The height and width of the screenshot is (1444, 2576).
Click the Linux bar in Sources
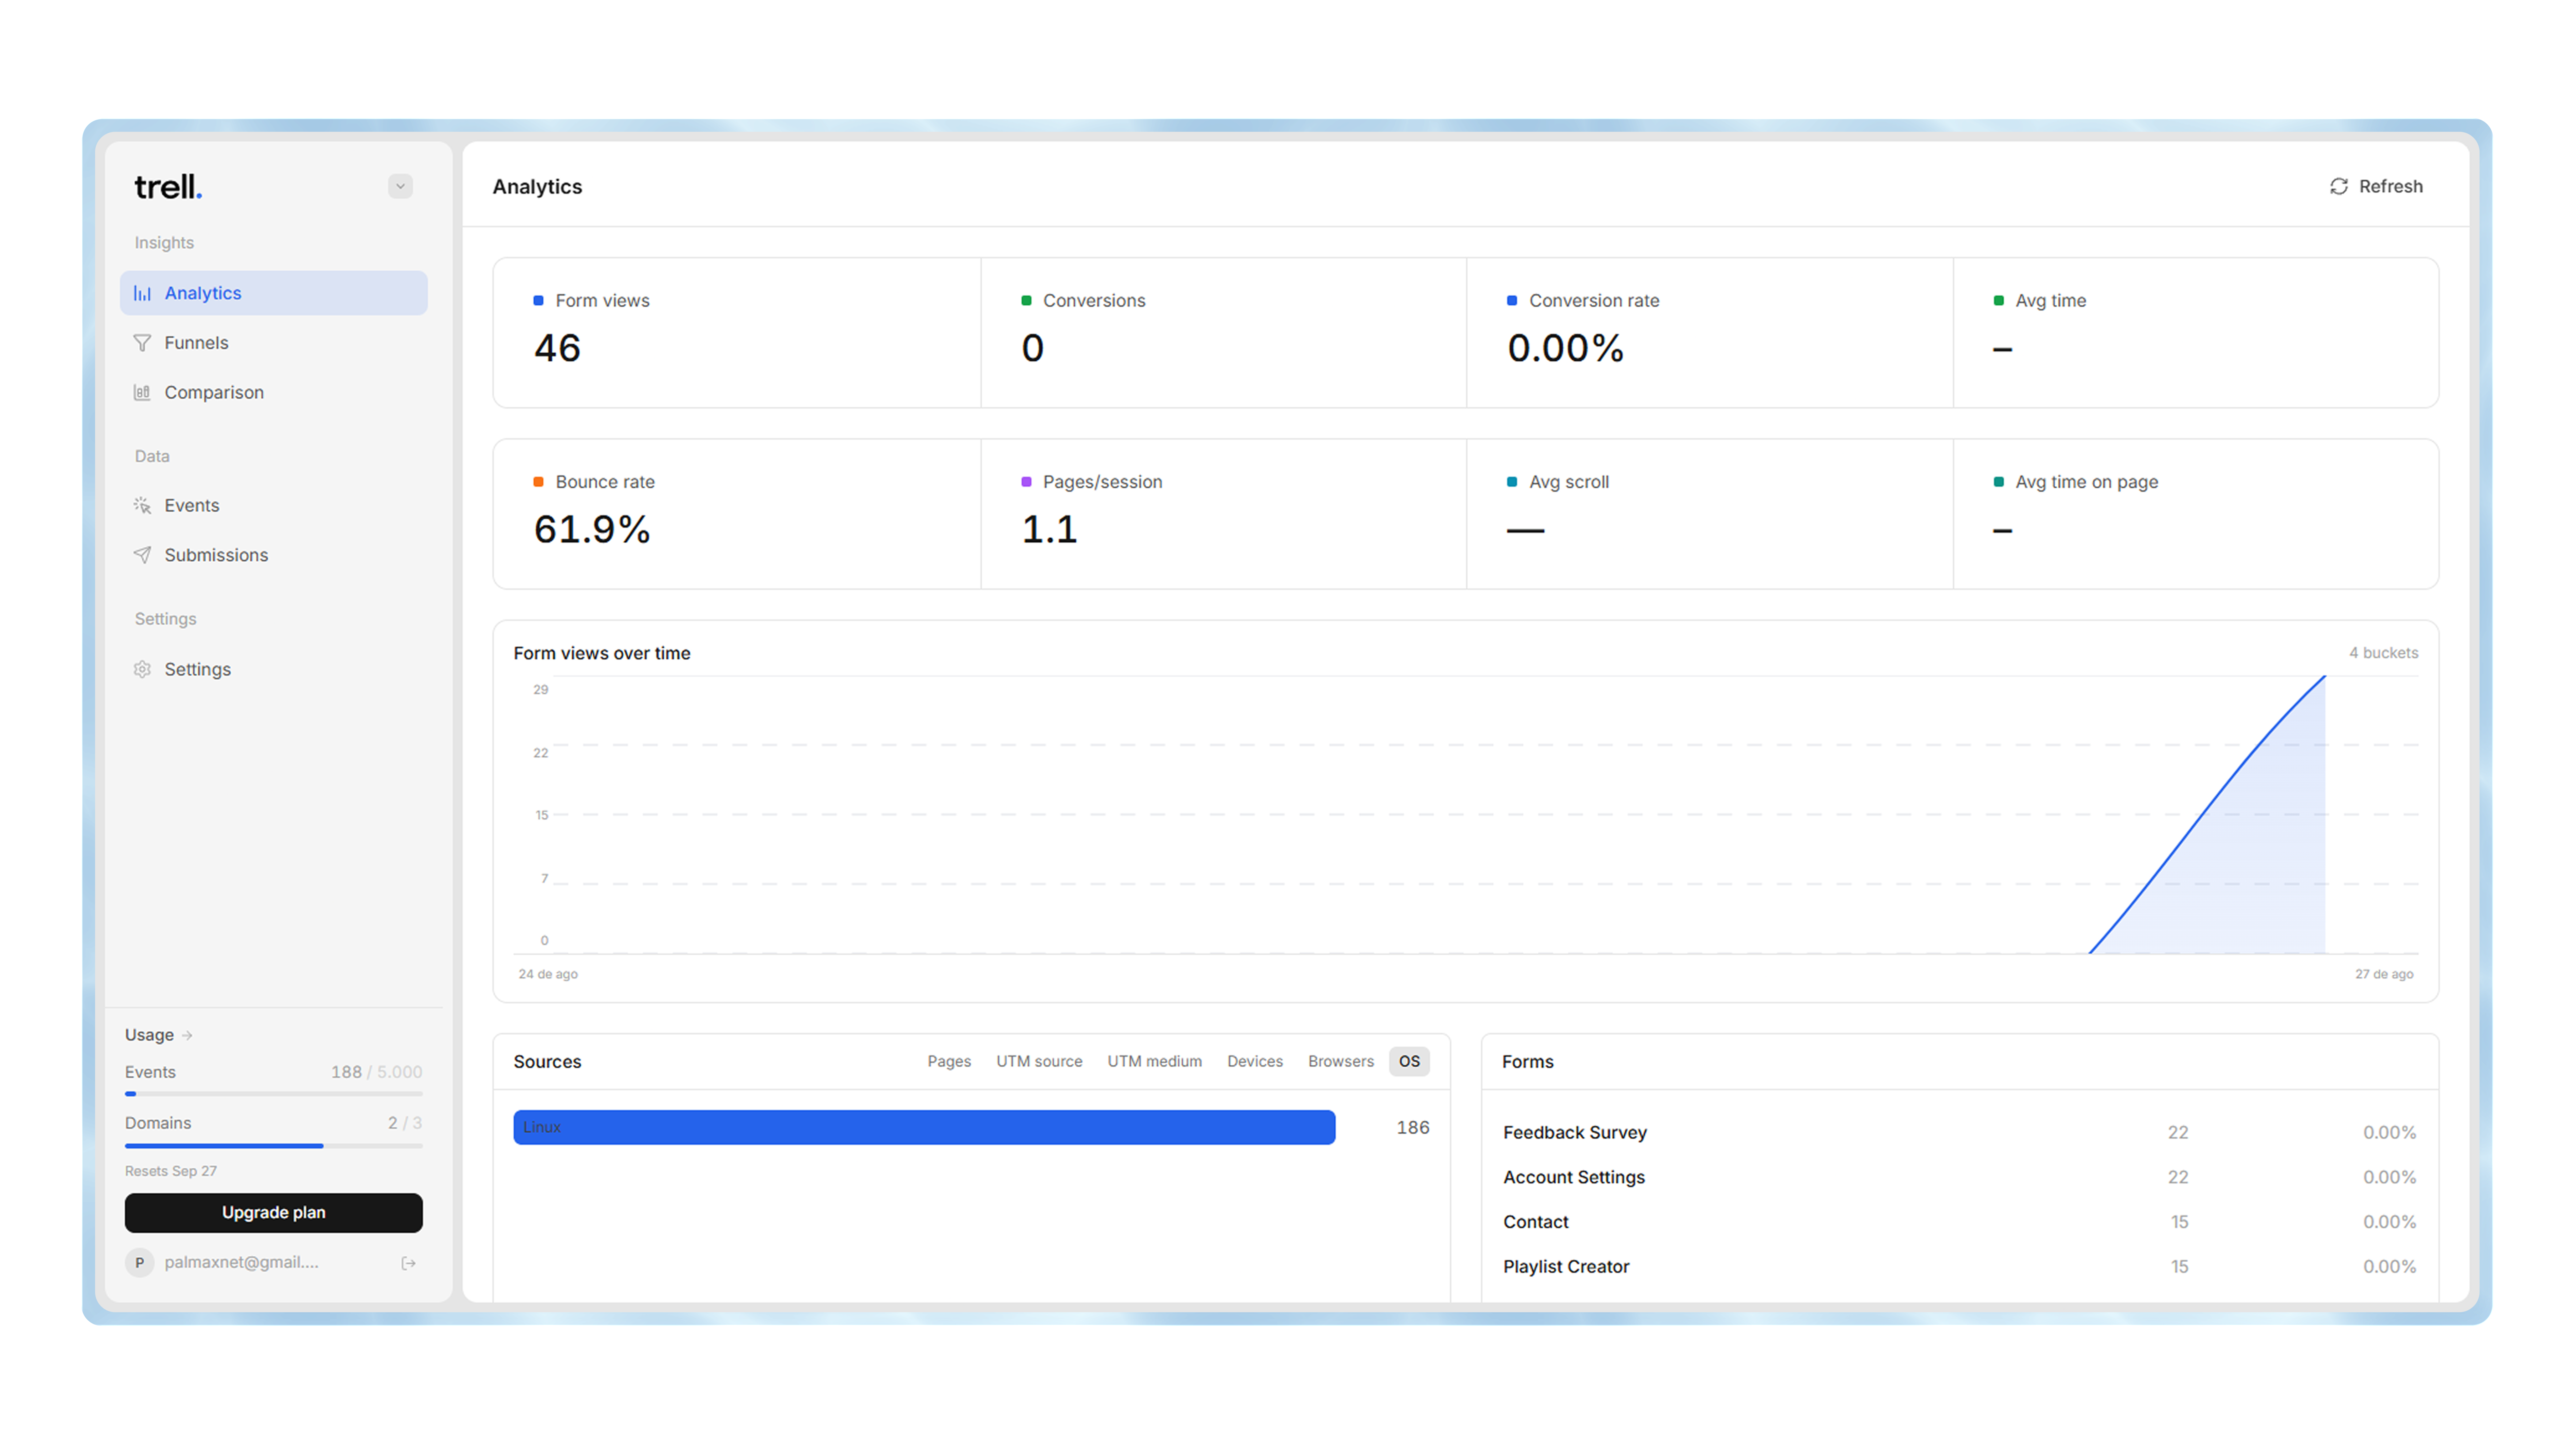pos(924,1127)
